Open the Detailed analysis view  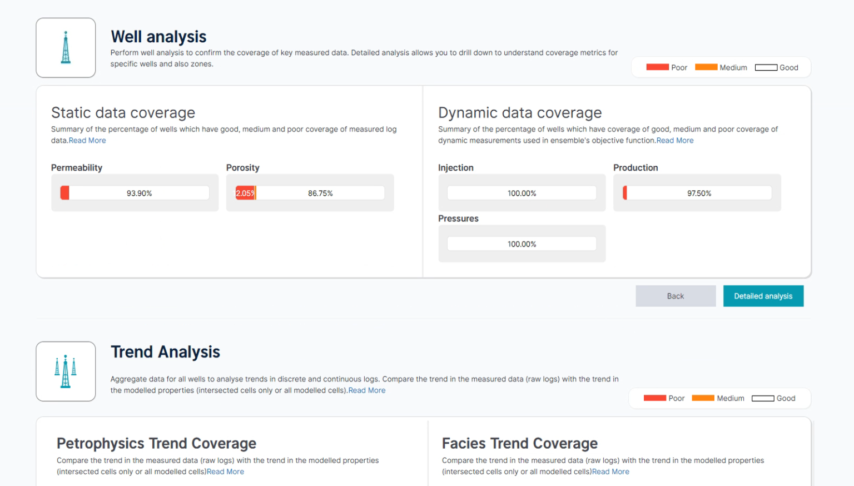pos(763,296)
